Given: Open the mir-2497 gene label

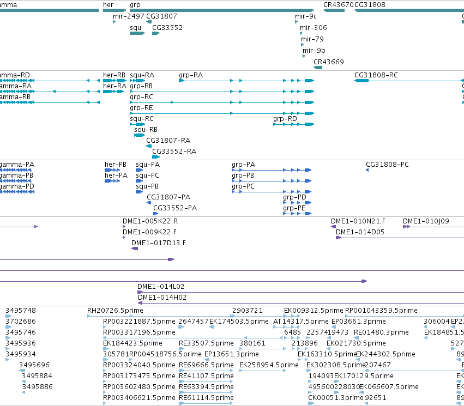Looking at the screenshot, I should pyautogui.click(x=129, y=16).
